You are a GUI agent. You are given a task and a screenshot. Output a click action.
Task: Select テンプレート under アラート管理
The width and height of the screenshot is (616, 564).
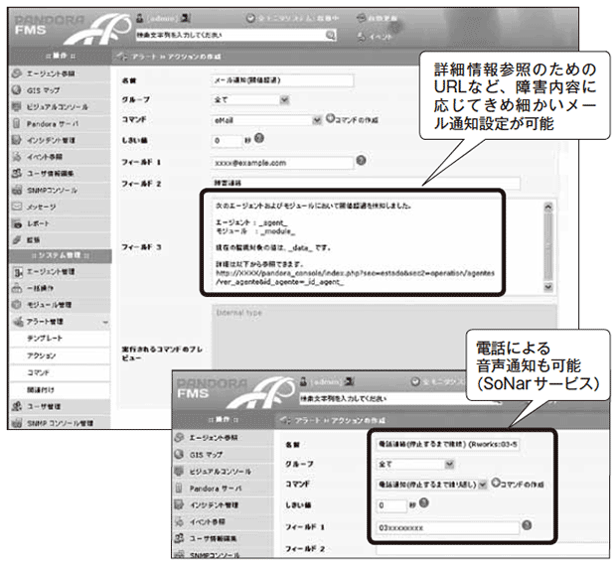pos(59,339)
